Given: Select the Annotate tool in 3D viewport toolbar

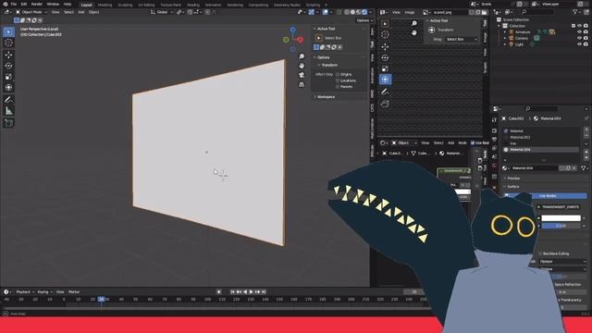Looking at the screenshot, I should point(8,100).
